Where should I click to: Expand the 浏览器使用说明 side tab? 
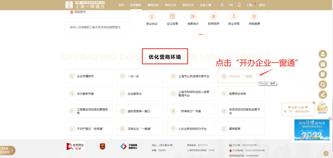(x=7, y=150)
